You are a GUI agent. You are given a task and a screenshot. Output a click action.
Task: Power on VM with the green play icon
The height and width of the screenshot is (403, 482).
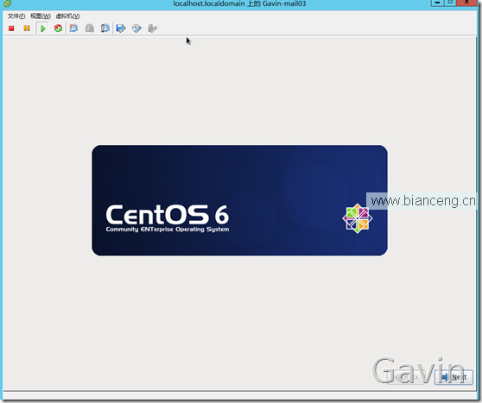pyautogui.click(x=42, y=28)
